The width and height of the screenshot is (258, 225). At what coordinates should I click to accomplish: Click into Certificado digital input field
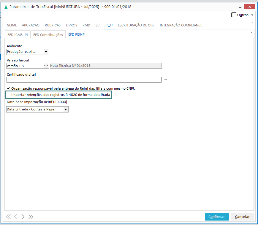tap(84, 80)
